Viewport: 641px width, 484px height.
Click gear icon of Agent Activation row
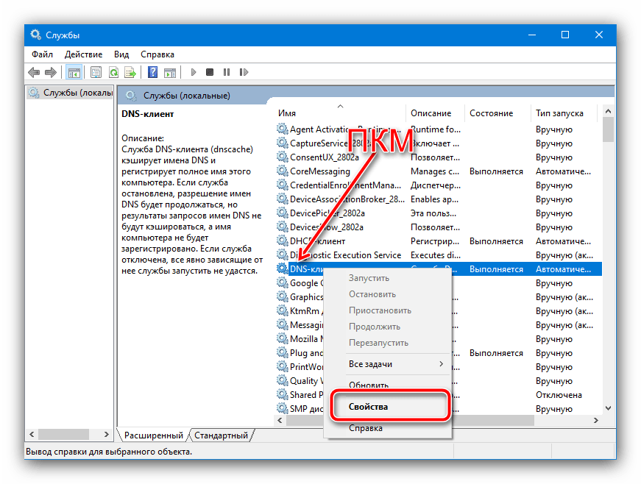click(x=282, y=129)
